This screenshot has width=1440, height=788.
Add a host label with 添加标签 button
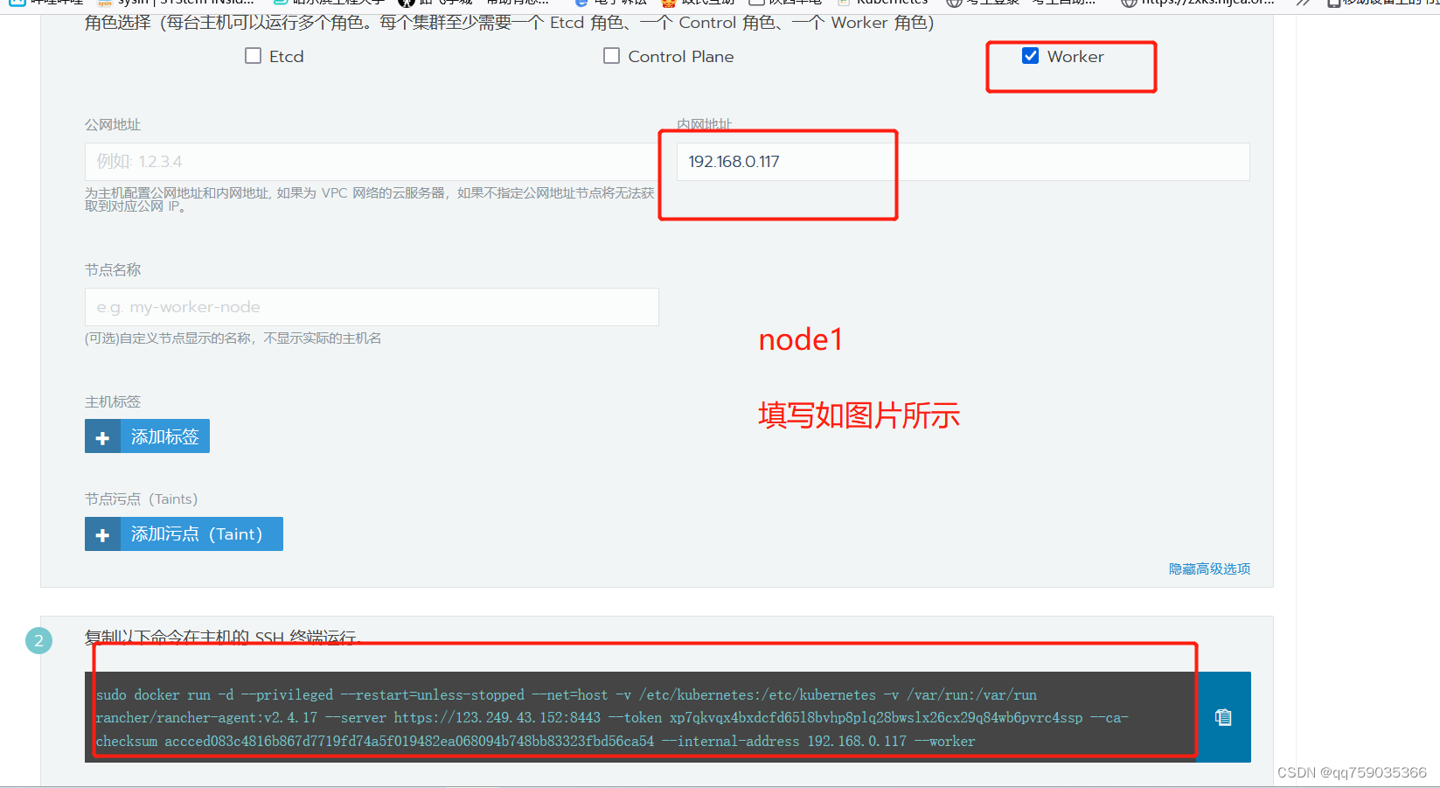[147, 436]
